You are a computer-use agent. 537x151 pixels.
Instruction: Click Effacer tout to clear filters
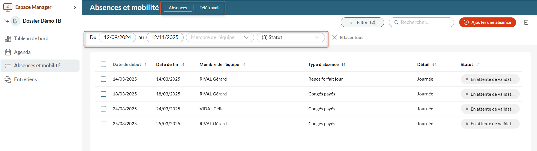pos(347,38)
